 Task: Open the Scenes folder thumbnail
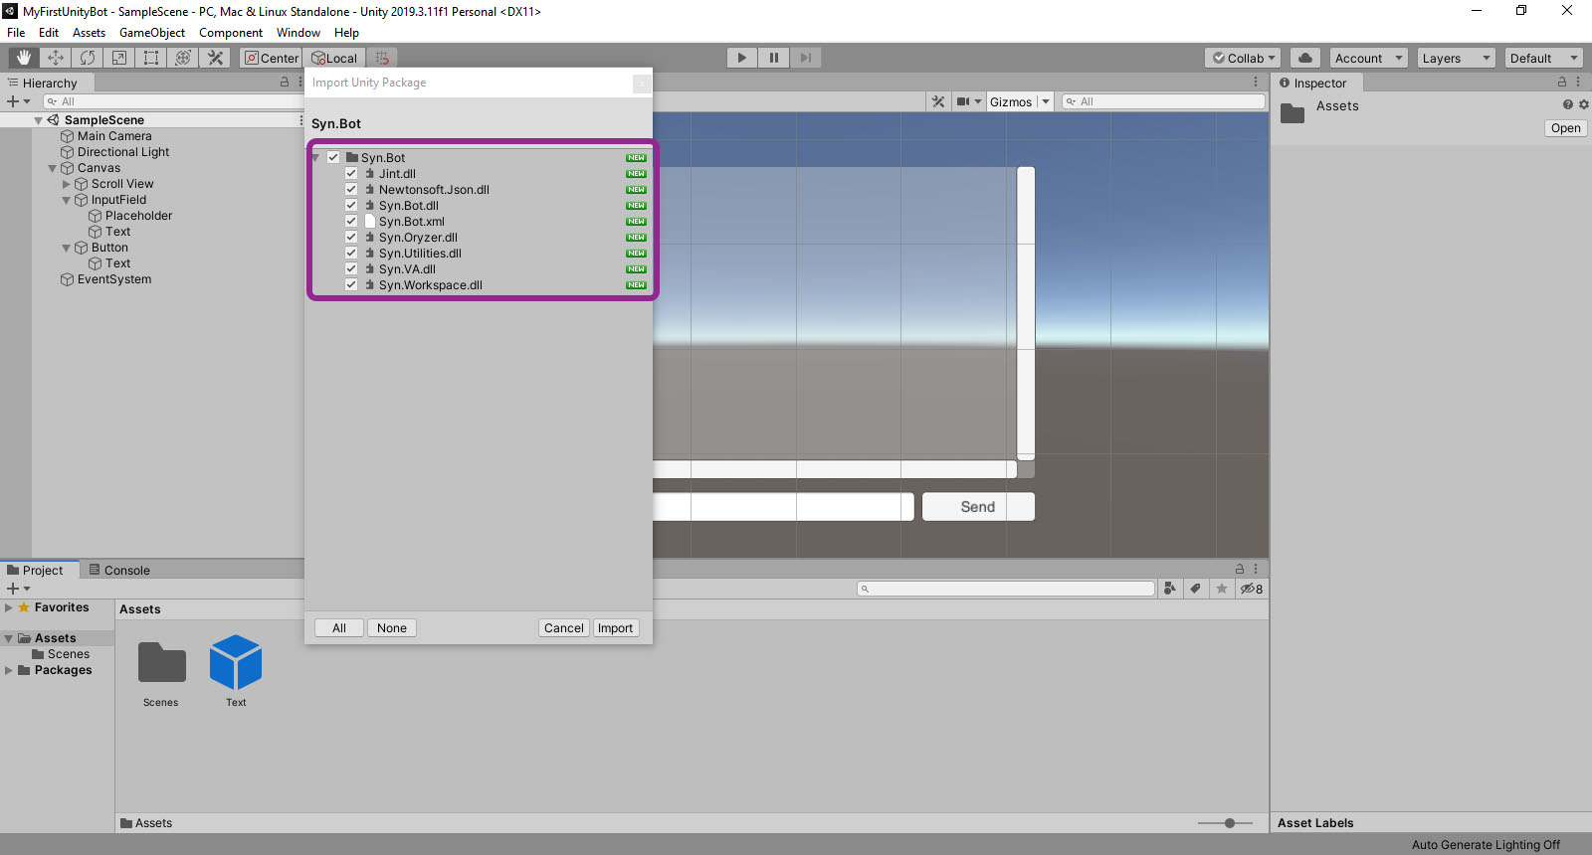click(x=161, y=663)
